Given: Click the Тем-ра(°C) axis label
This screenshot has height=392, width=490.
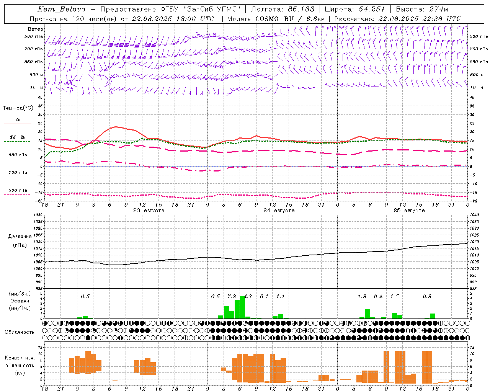Looking at the screenshot, I should tap(18, 108).
